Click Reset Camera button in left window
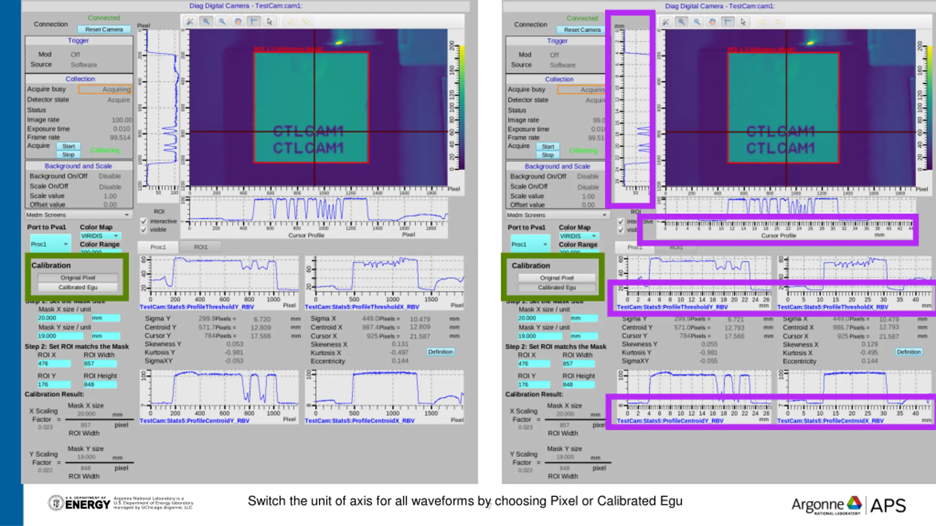This screenshot has width=936, height=526. [104, 29]
